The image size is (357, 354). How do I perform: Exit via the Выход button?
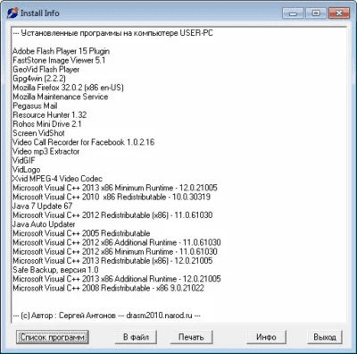(x=325, y=337)
